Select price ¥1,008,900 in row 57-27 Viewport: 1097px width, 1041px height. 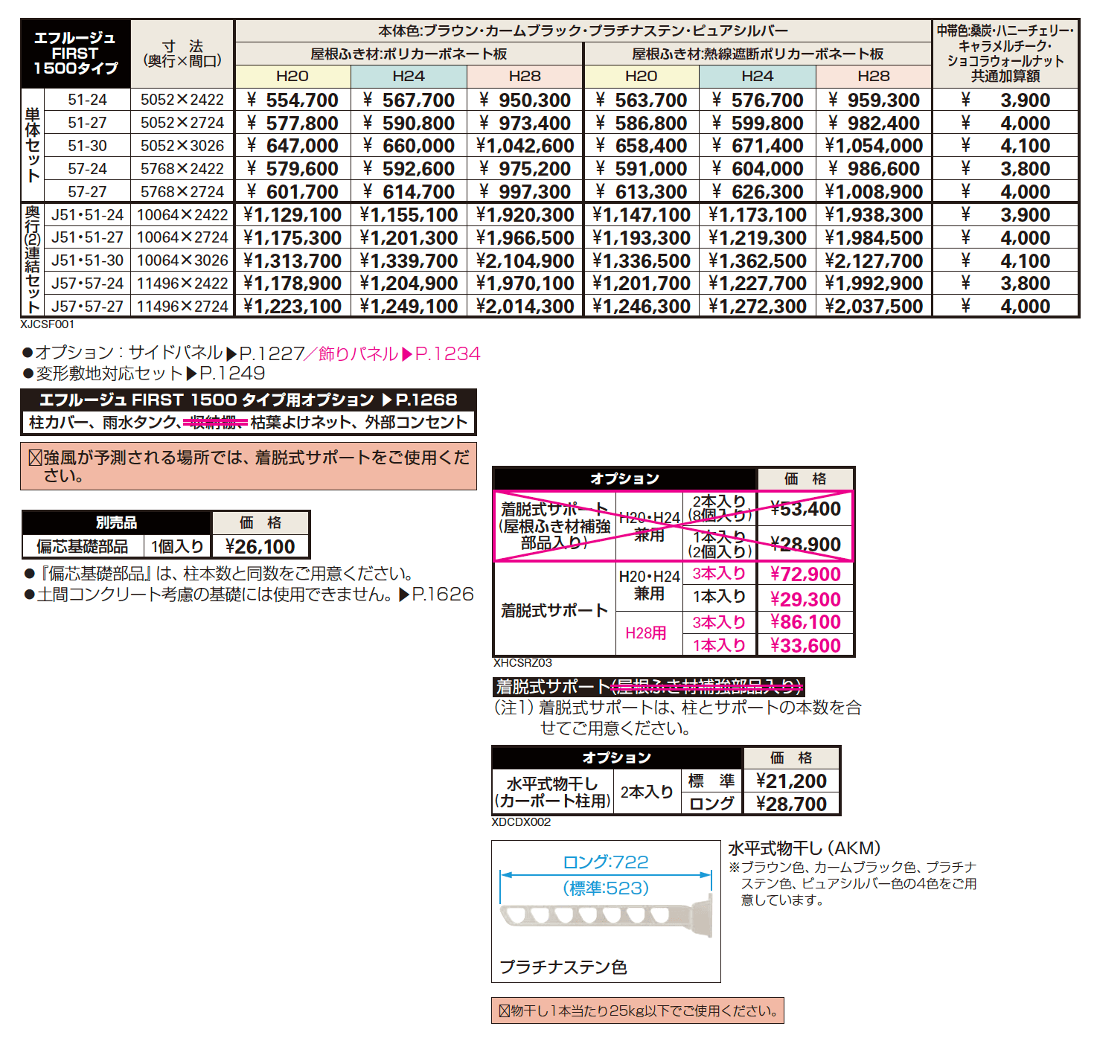(874, 192)
